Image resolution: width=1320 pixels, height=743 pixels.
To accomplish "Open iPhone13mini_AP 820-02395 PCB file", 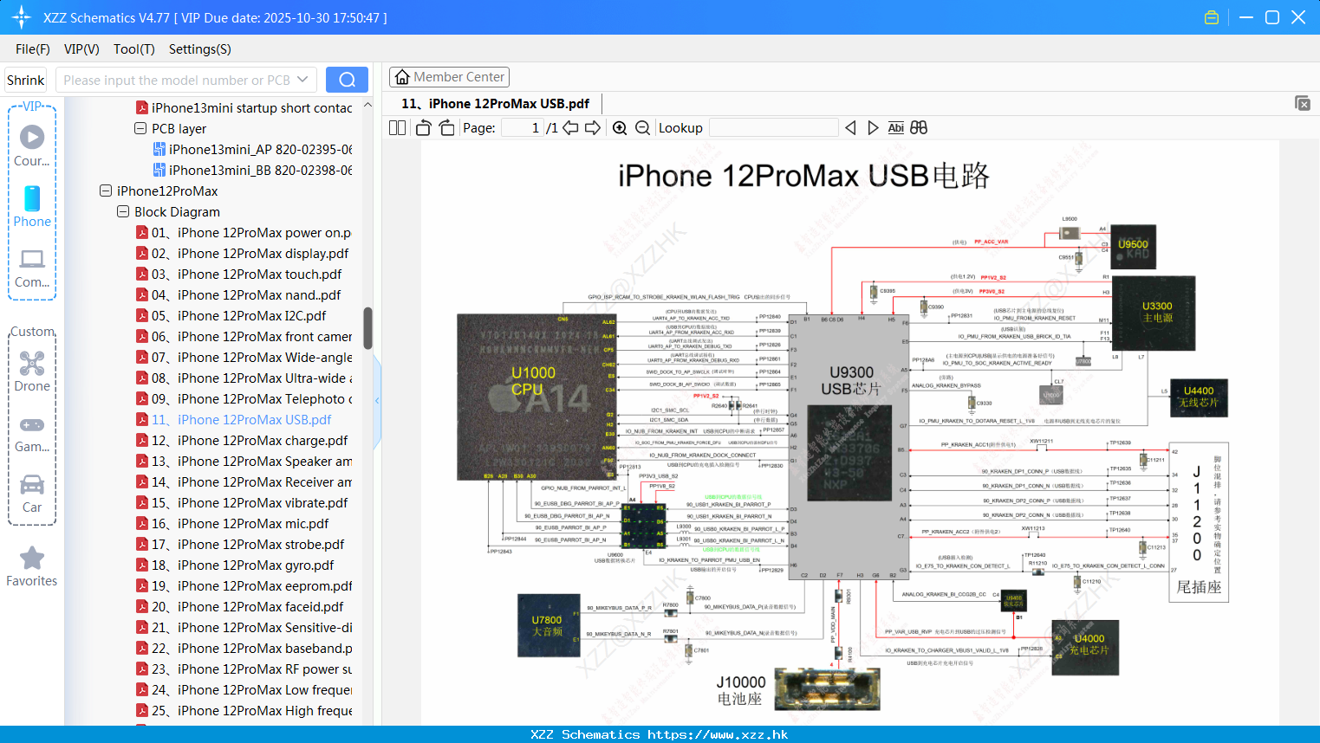I will click(x=251, y=149).
